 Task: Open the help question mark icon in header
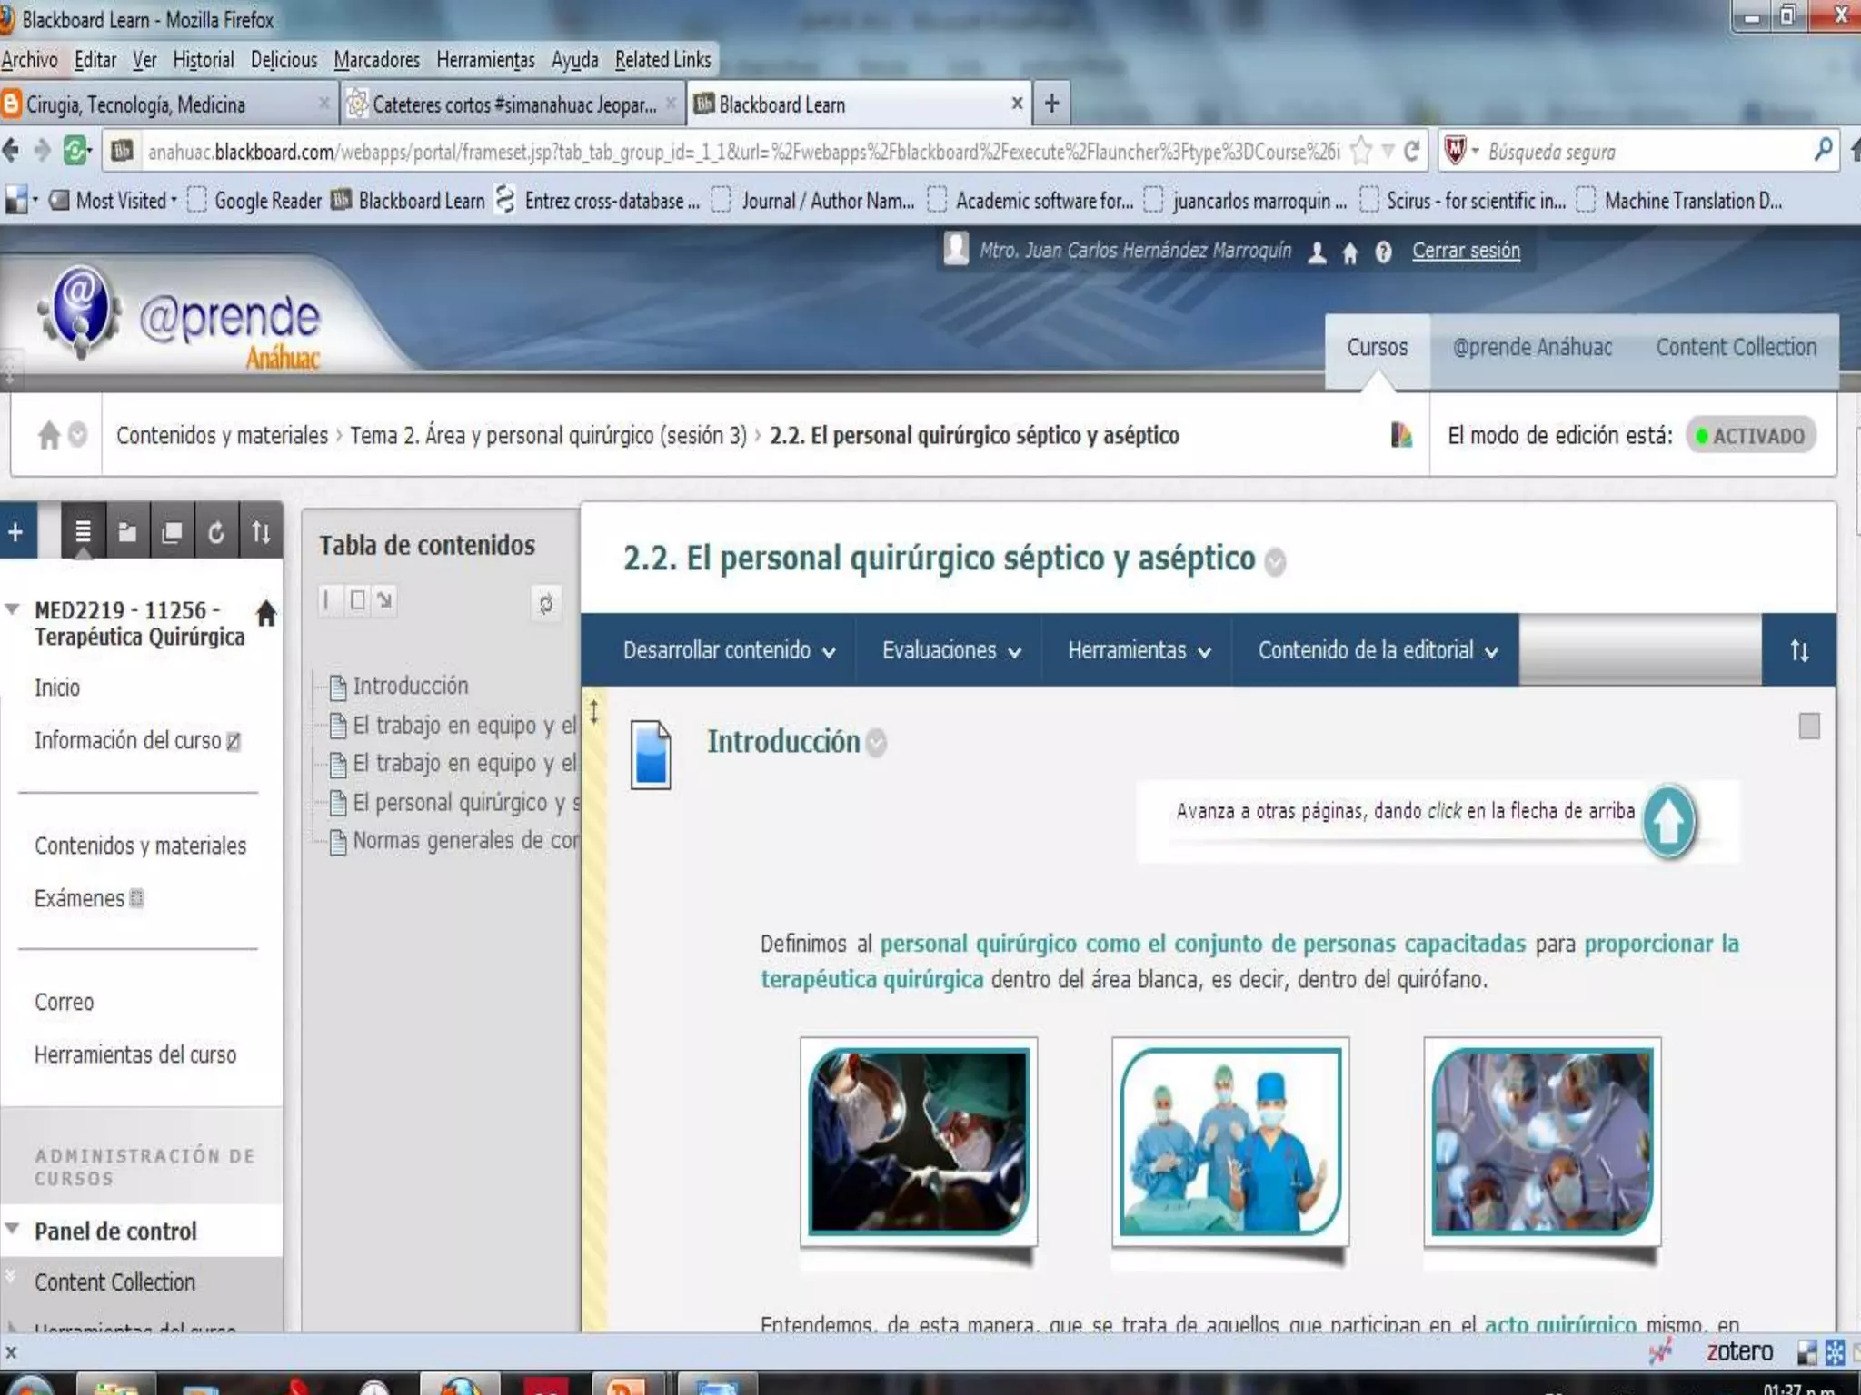click(1382, 252)
